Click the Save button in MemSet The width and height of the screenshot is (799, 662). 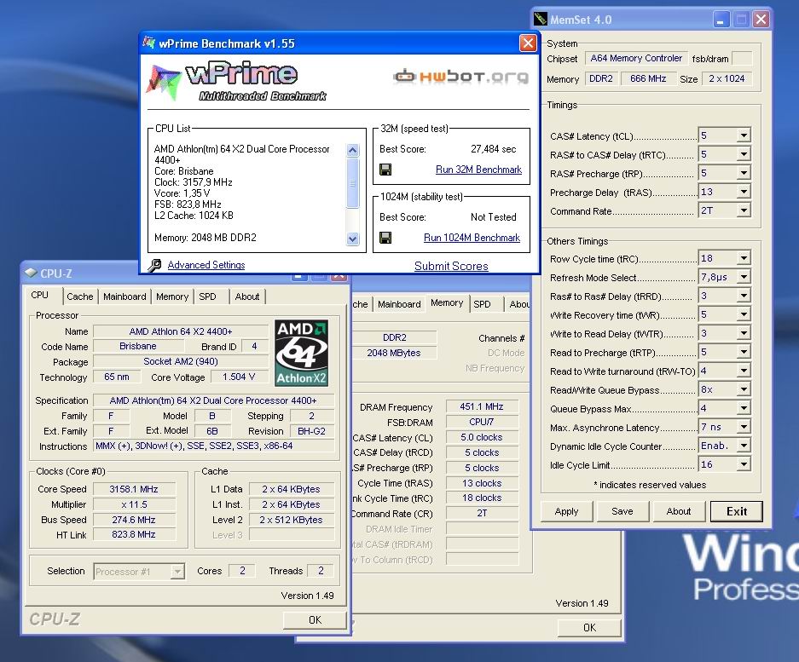(622, 511)
